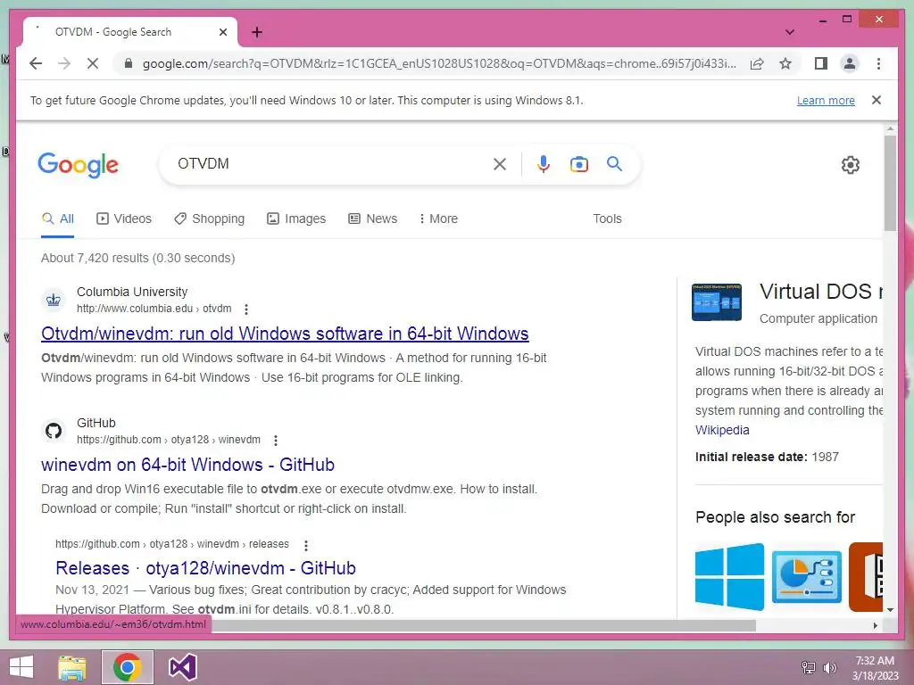914x685 pixels.
Task: Open releases result options menu
Action: [x=305, y=545]
